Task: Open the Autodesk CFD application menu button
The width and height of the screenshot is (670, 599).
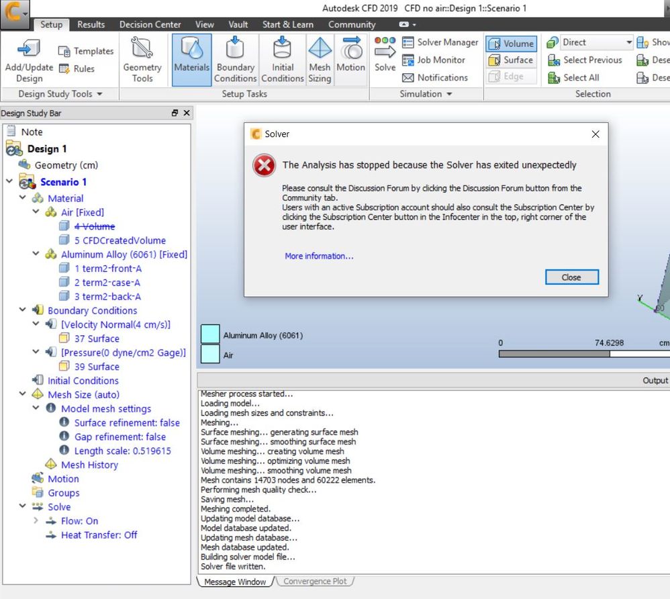Action: point(15,13)
